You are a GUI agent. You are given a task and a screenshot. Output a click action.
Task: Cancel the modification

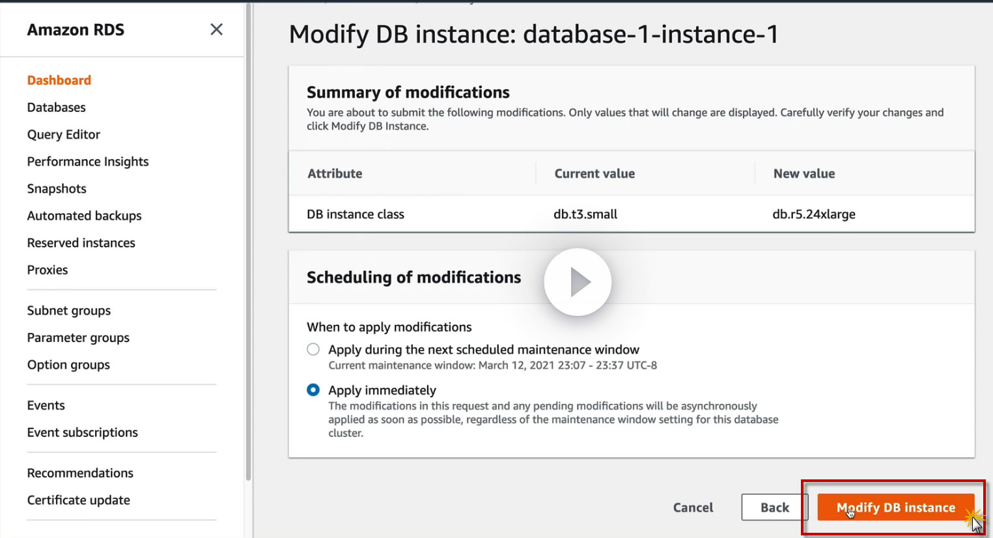point(693,507)
